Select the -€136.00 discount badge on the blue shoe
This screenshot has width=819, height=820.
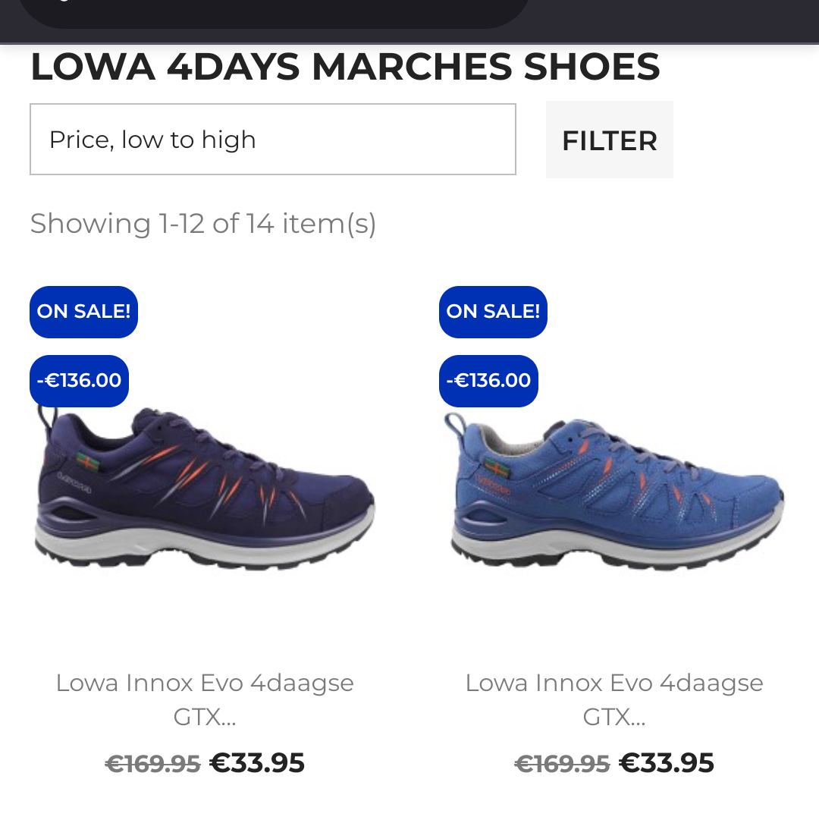[488, 381]
